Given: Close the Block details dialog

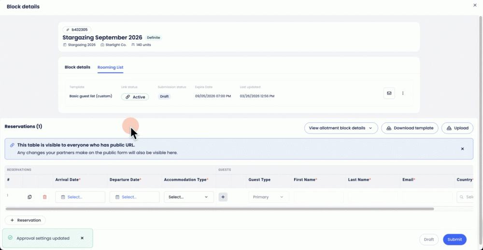Looking at the screenshot, I should tap(475, 5).
